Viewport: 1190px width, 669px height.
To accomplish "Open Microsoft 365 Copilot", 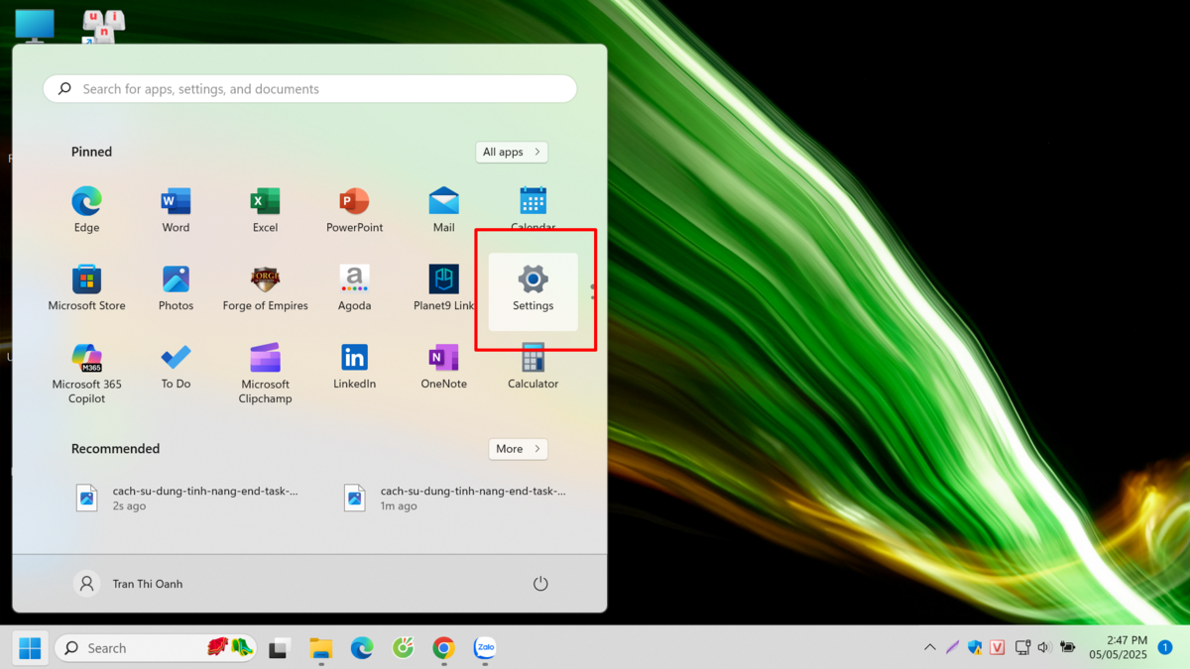I will click(86, 374).
